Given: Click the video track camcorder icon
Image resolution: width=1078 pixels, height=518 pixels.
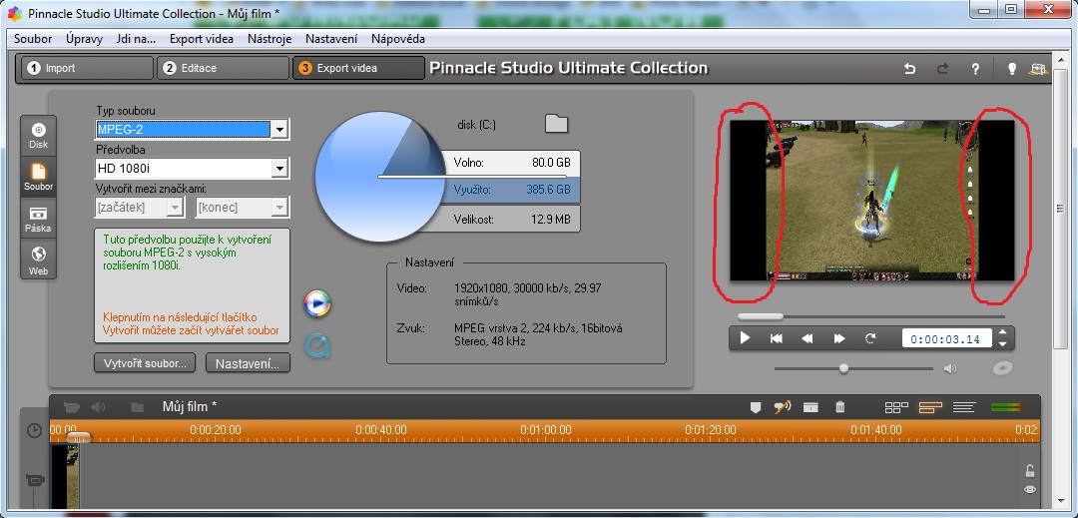Looking at the screenshot, I should coord(34,480).
